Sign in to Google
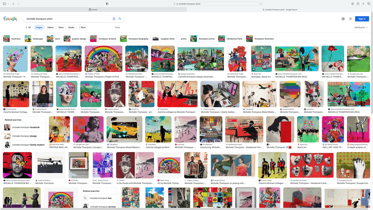Screen dimensions: 373x210 (x=362, y=19)
